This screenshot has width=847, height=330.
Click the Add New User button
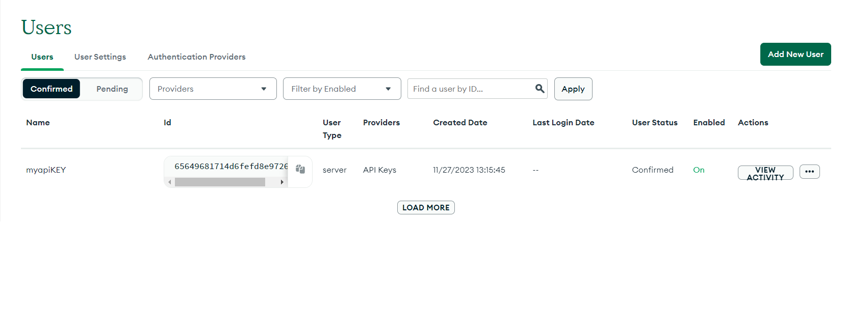pyautogui.click(x=795, y=54)
